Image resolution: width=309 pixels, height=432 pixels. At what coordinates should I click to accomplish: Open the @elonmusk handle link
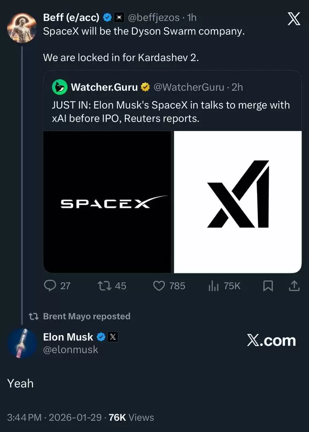coord(71,349)
